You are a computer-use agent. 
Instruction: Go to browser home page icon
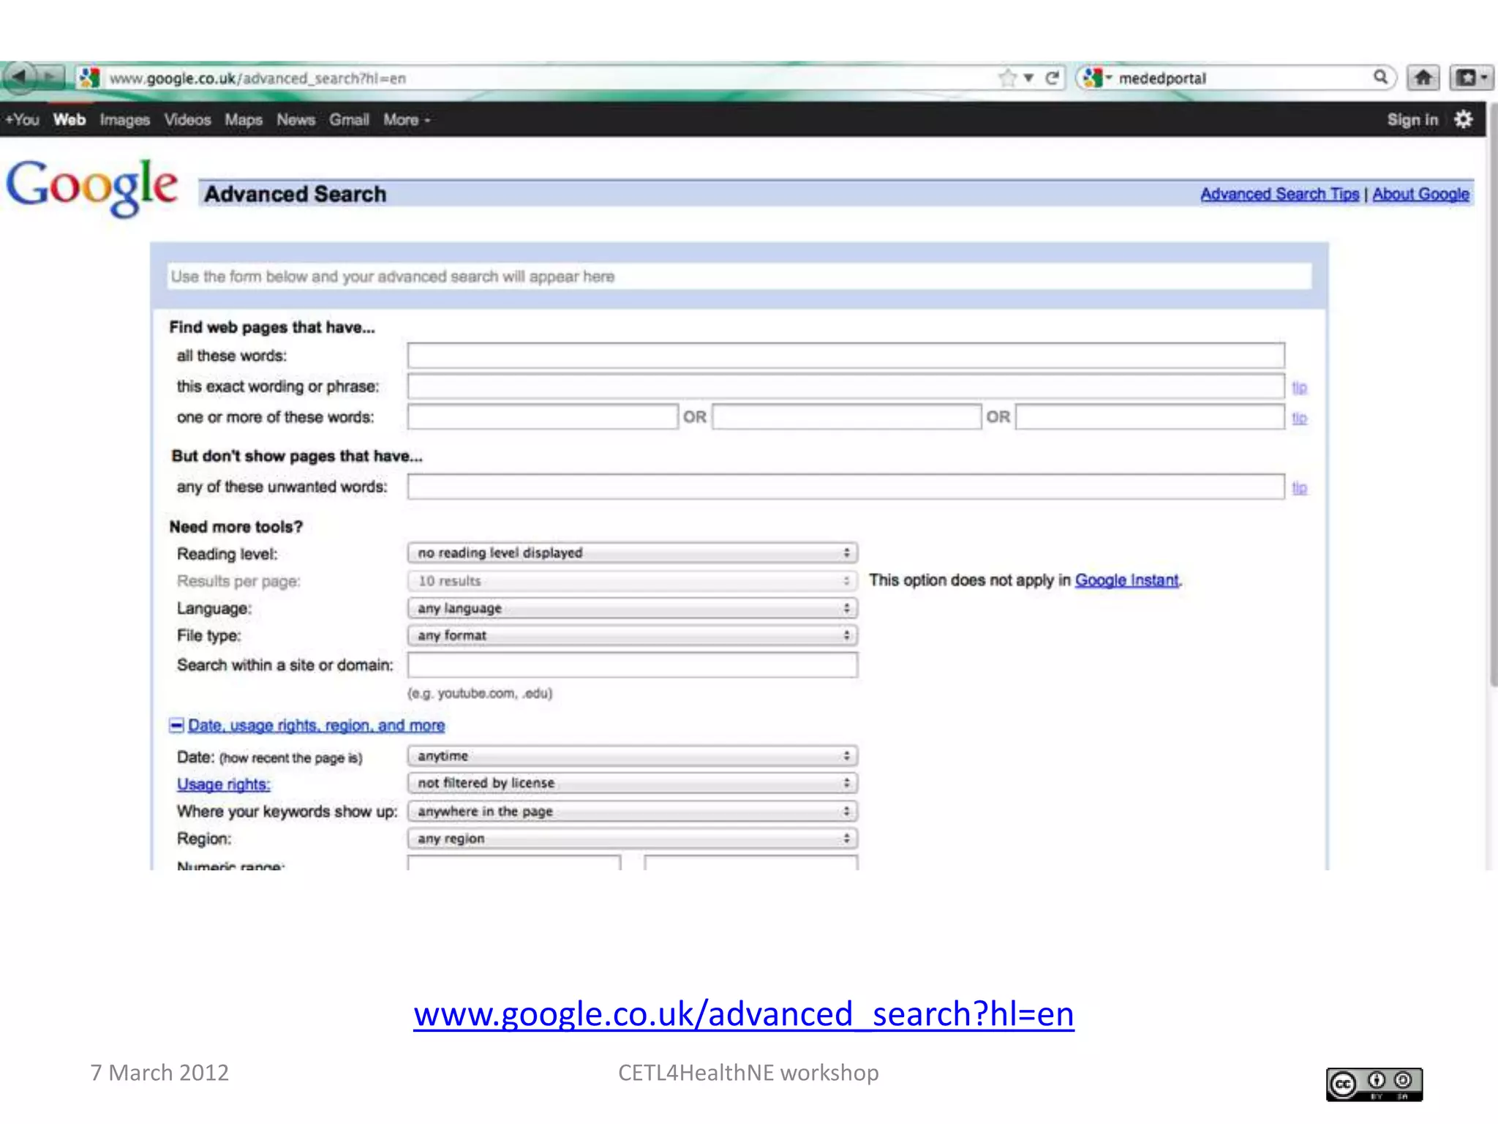(x=1423, y=78)
